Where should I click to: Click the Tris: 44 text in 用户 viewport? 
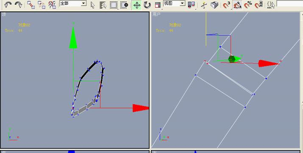pyautogui.click(x=165, y=31)
